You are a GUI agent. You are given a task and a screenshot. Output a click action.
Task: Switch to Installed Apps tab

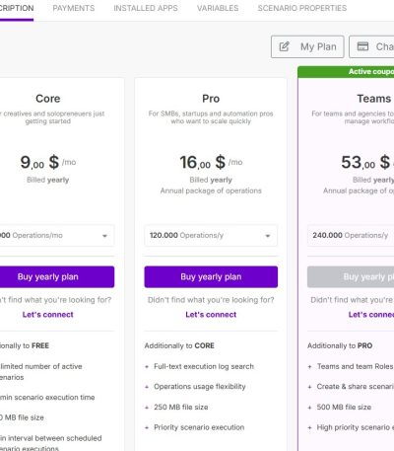coord(146,8)
